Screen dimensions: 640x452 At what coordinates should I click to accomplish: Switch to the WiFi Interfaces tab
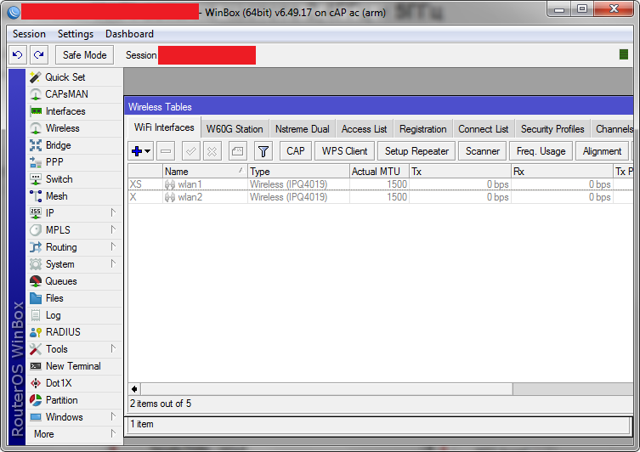coord(164,127)
